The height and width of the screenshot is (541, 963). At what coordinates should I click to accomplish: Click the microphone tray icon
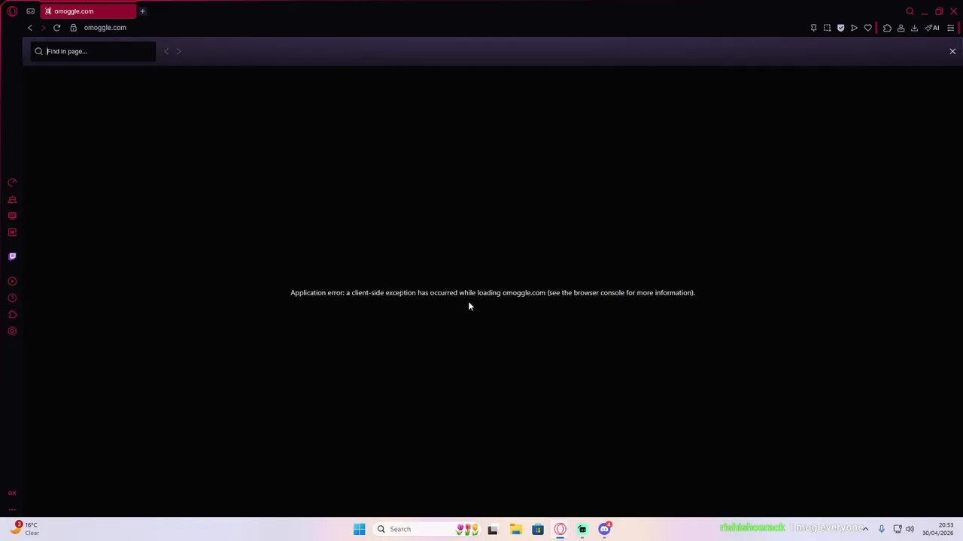pyautogui.click(x=882, y=529)
